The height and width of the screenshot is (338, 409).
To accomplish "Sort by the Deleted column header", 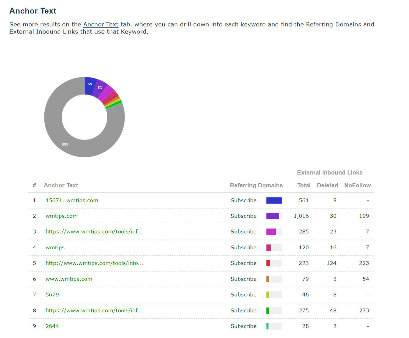I will click(x=327, y=185).
